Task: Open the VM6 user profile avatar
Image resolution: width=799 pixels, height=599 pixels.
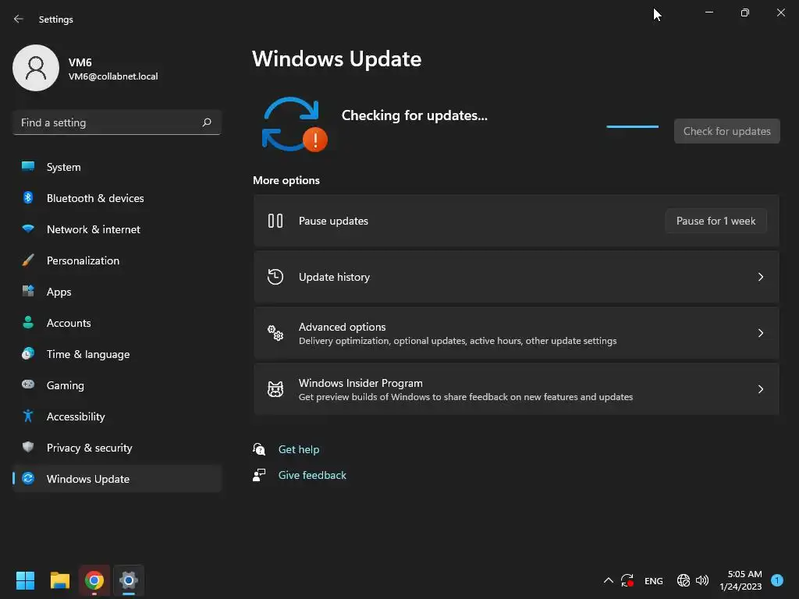Action: point(36,68)
